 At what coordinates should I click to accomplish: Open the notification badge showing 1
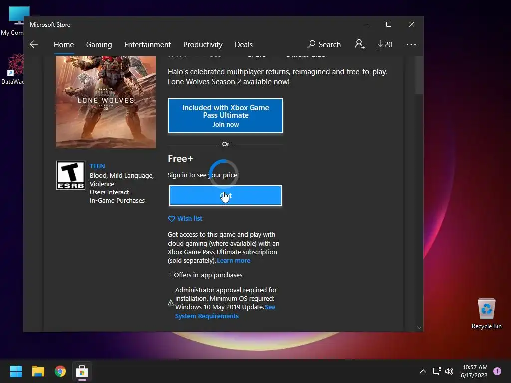tap(497, 371)
